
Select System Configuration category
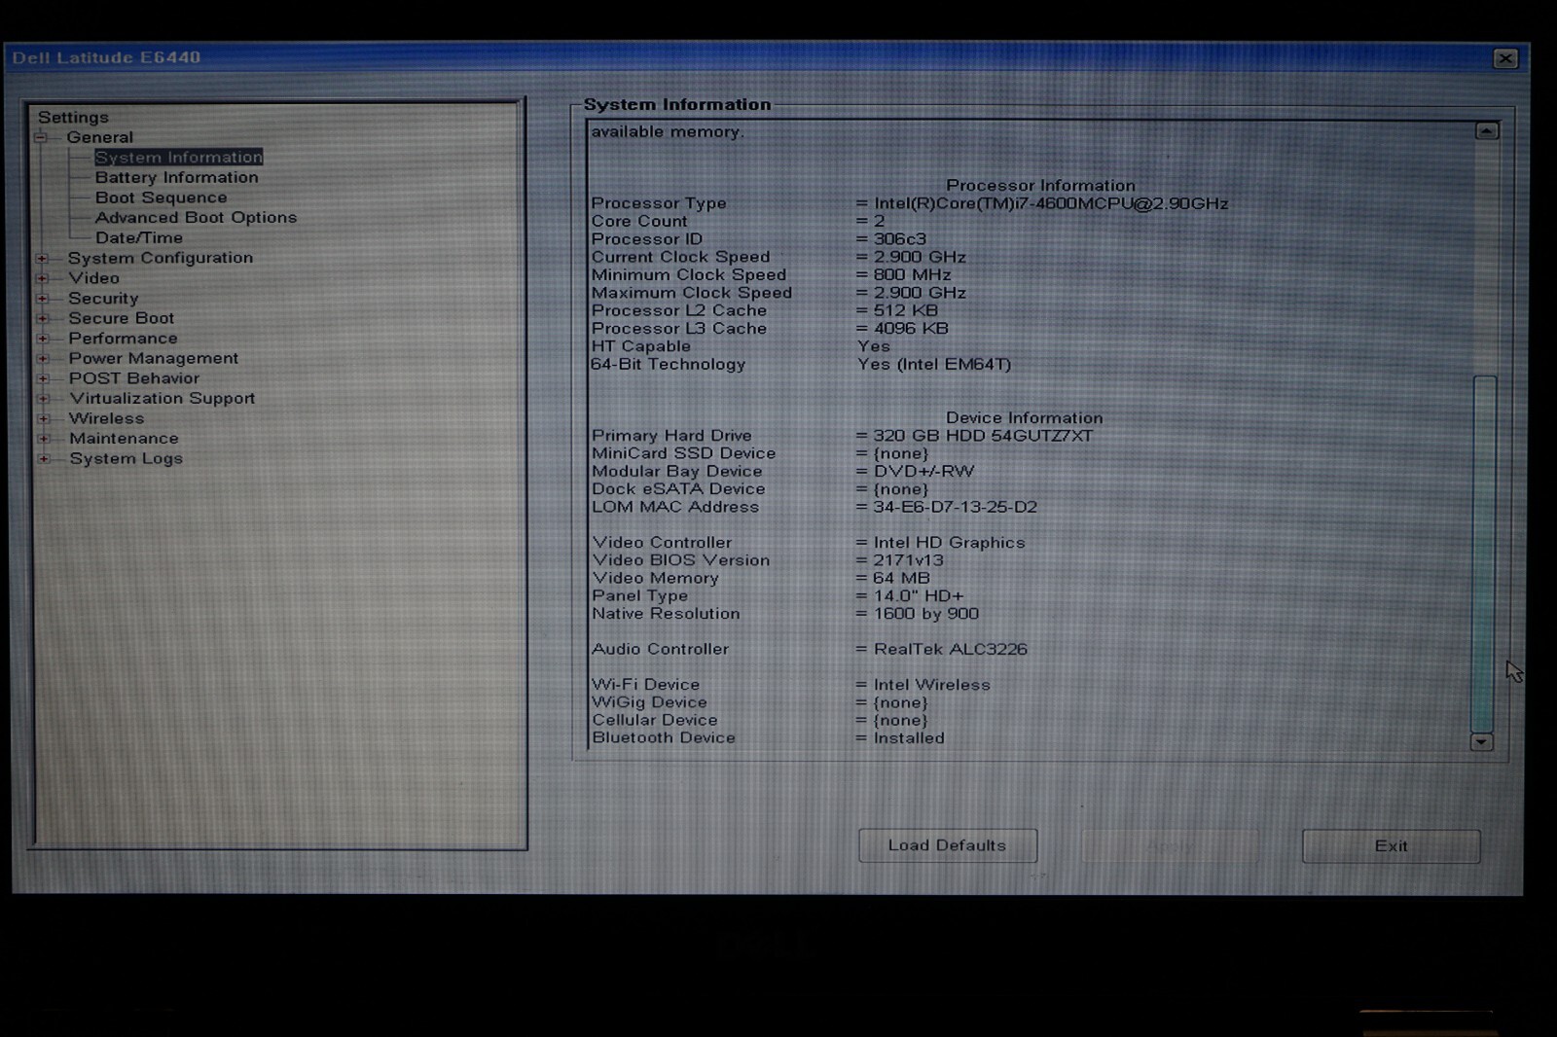coord(161,258)
